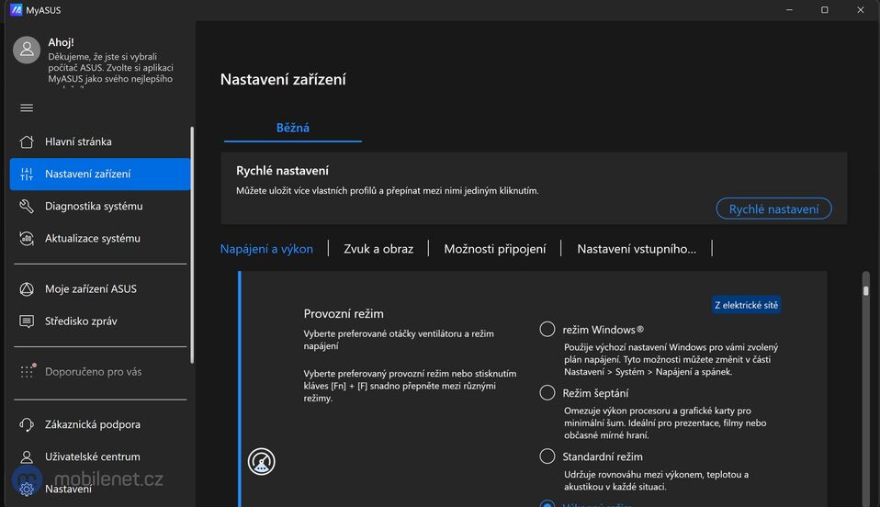Expand the truncated Nastavení vstupního tab

(636, 249)
